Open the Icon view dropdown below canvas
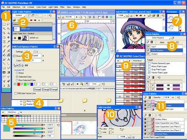 click(94, 84)
